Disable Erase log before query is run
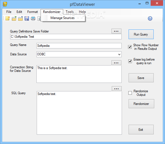 click(130, 61)
